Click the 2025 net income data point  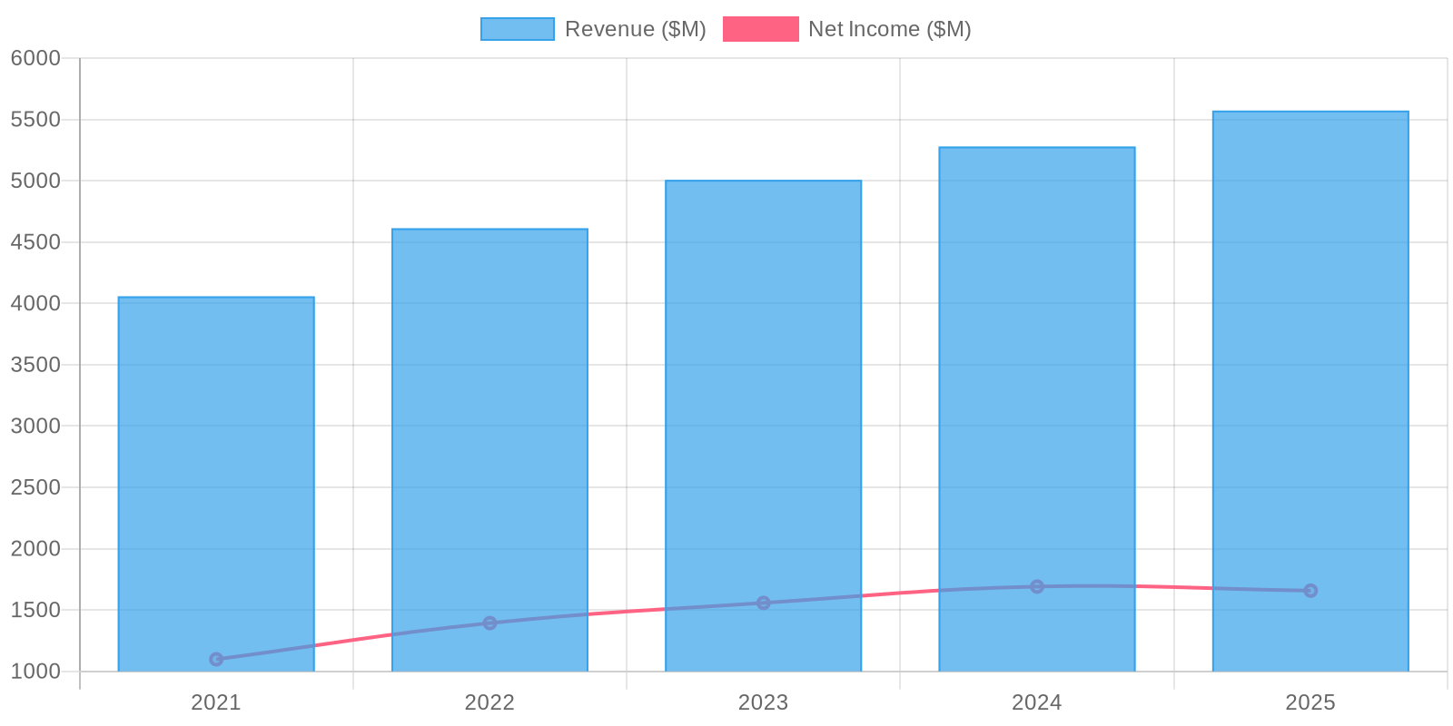1310,590
